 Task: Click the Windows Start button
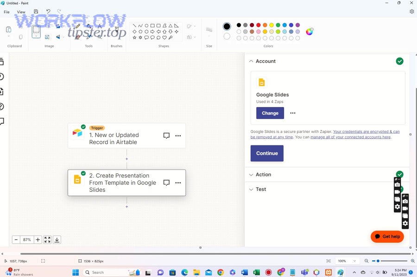coord(76,272)
